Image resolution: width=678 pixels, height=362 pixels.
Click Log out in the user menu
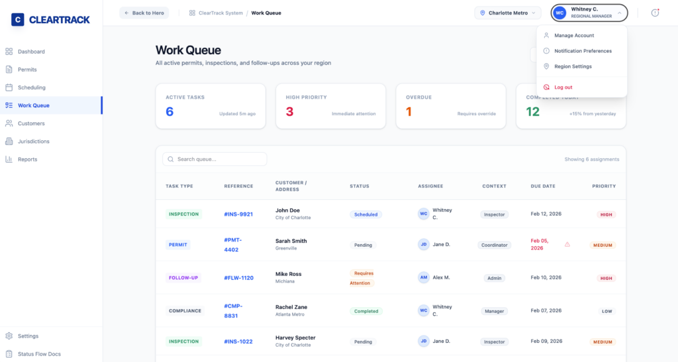coord(563,87)
